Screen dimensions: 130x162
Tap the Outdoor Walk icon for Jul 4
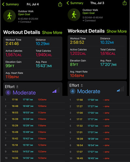pyautogui.click(x=9, y=16)
